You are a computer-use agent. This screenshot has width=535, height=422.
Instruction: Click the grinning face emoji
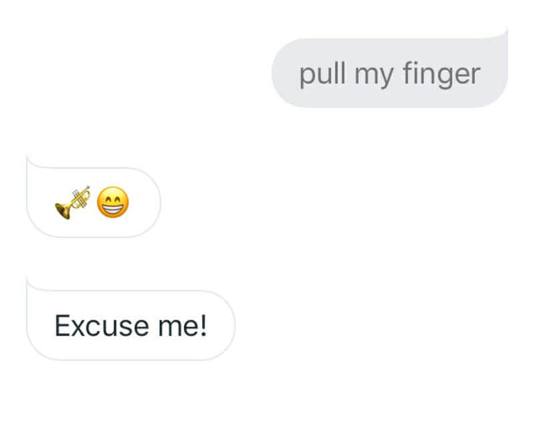tap(113, 203)
